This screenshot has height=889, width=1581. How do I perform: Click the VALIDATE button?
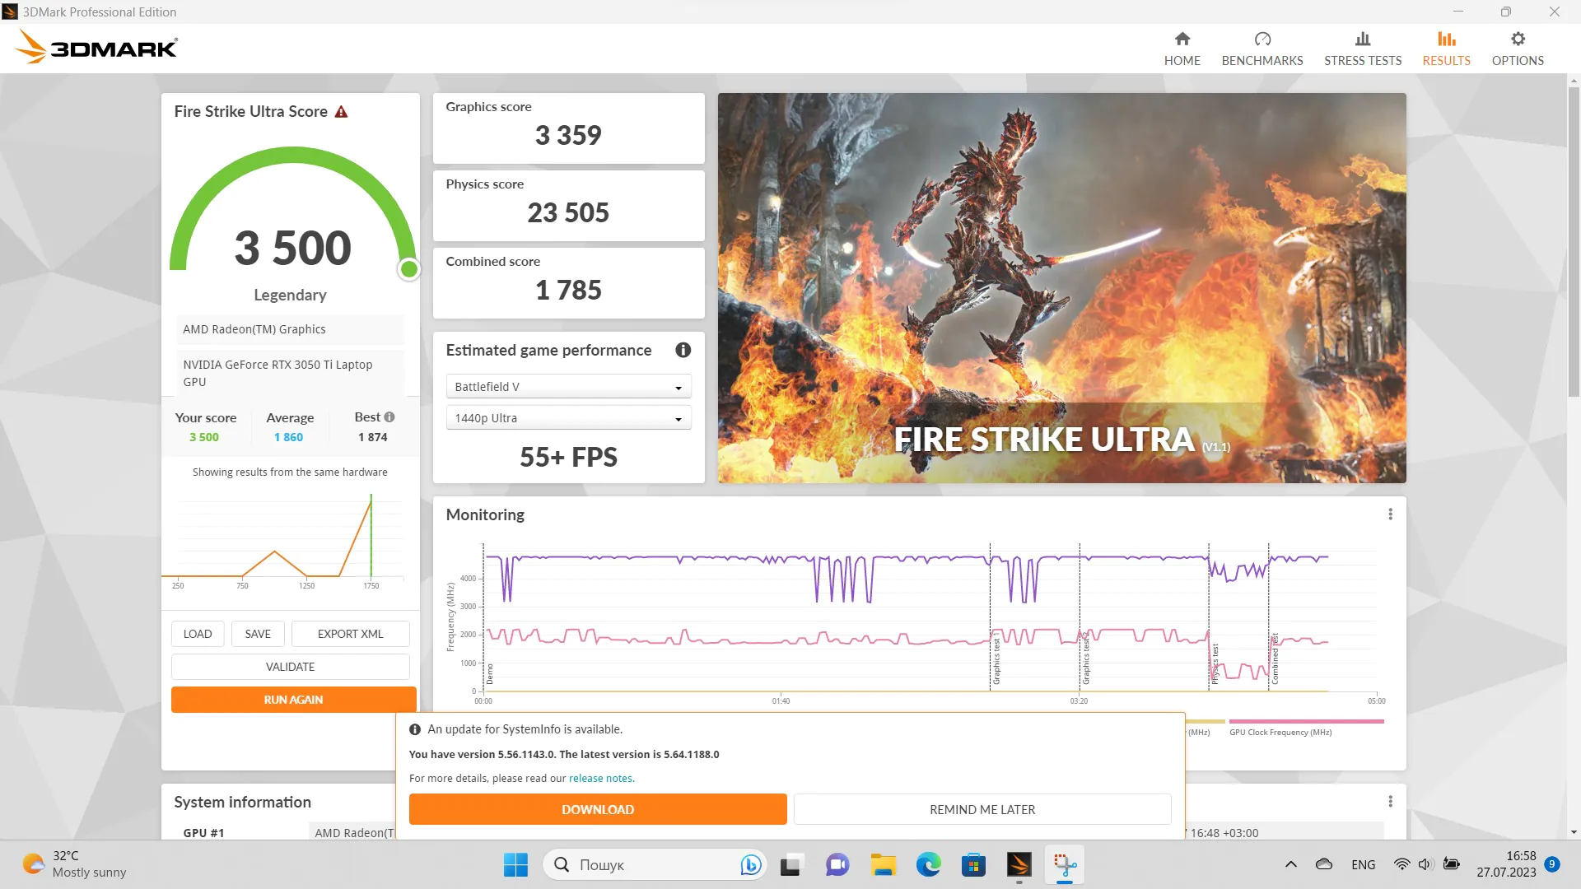click(x=290, y=667)
